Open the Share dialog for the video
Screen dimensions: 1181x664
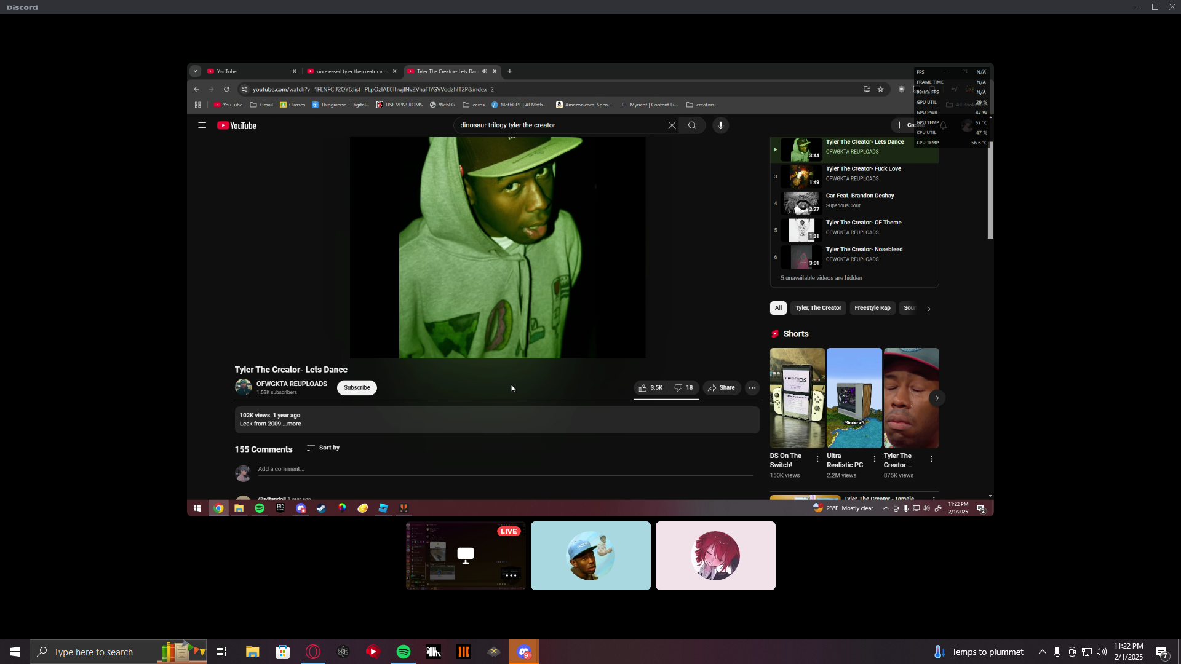(x=721, y=388)
